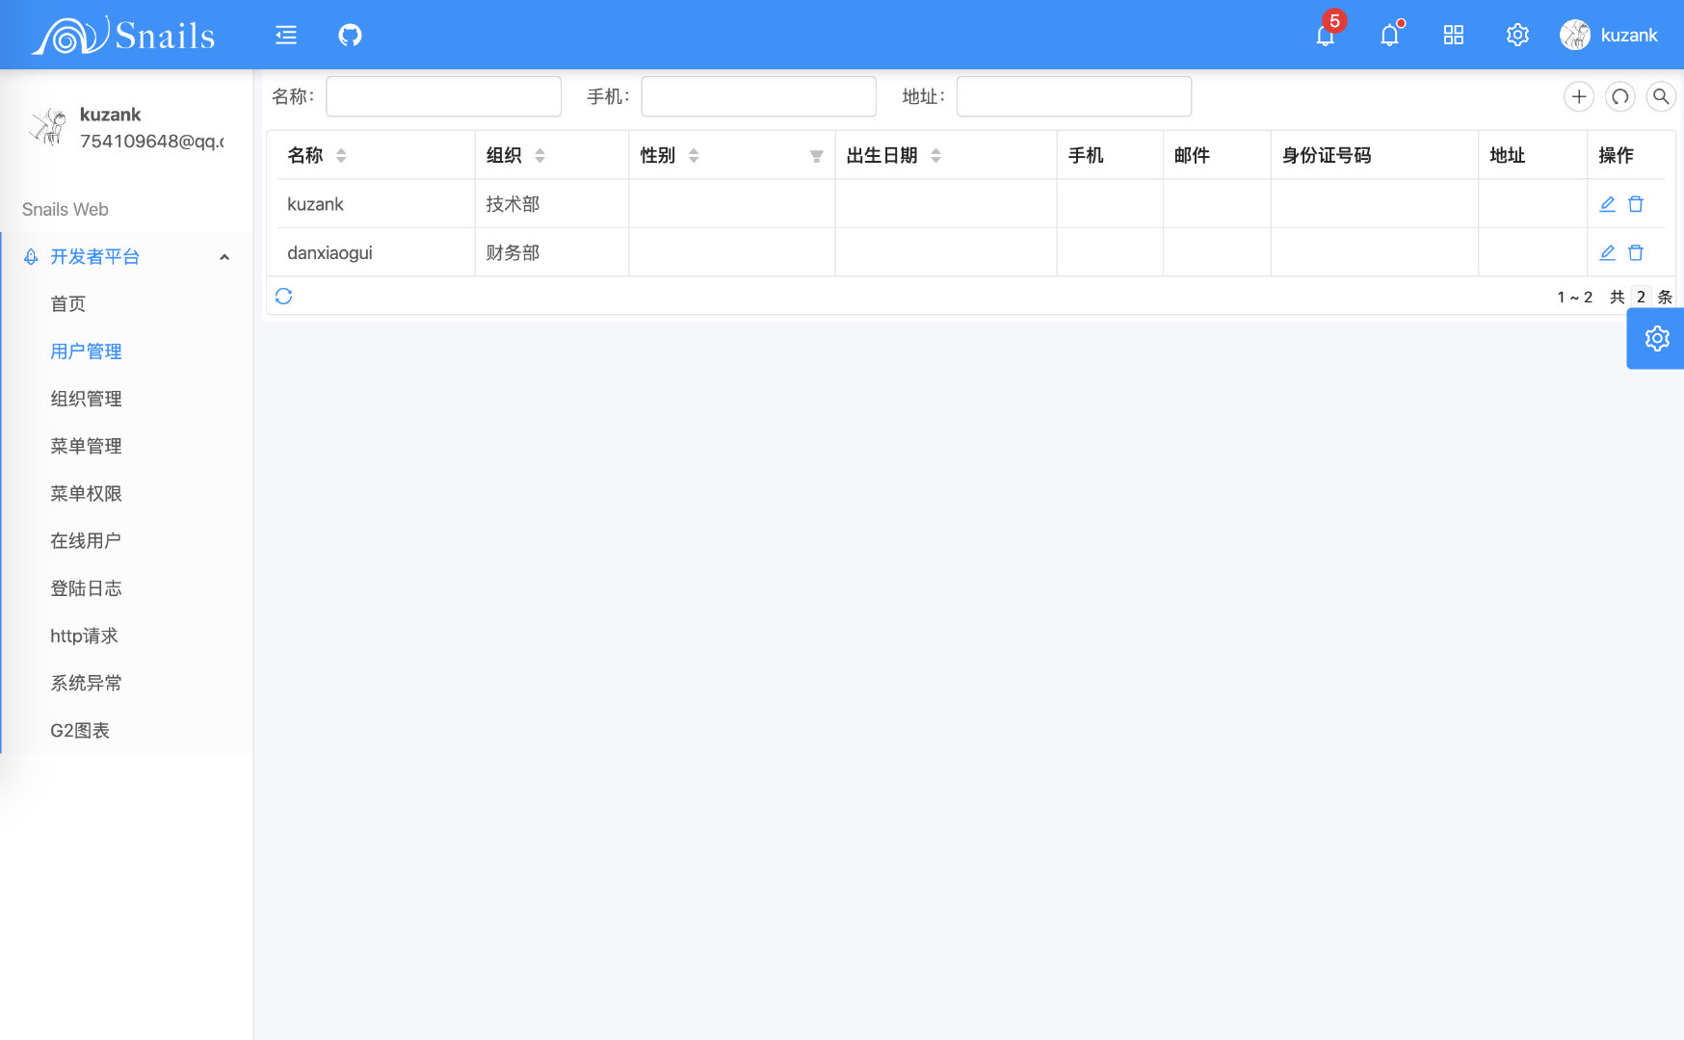The image size is (1684, 1040).
Task: Select 用户管理 in the sidebar
Action: coord(86,351)
